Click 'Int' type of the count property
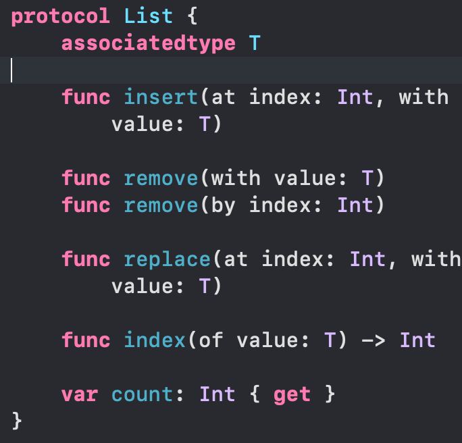Screen dimensions: 462x443 pos(217,394)
